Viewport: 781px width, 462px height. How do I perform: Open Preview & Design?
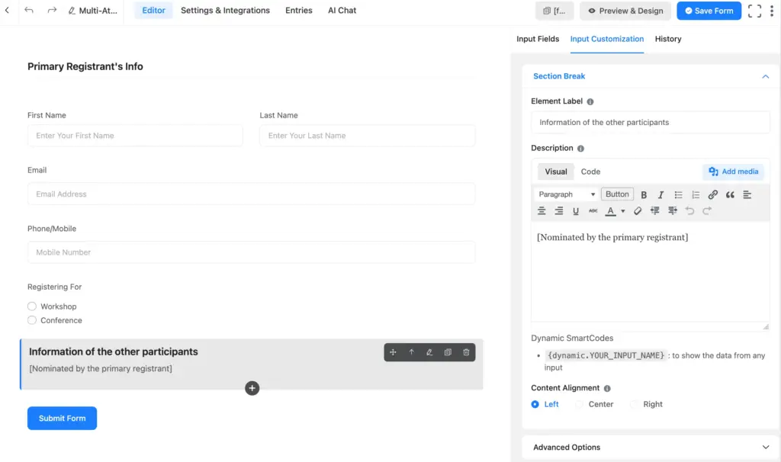pos(625,11)
